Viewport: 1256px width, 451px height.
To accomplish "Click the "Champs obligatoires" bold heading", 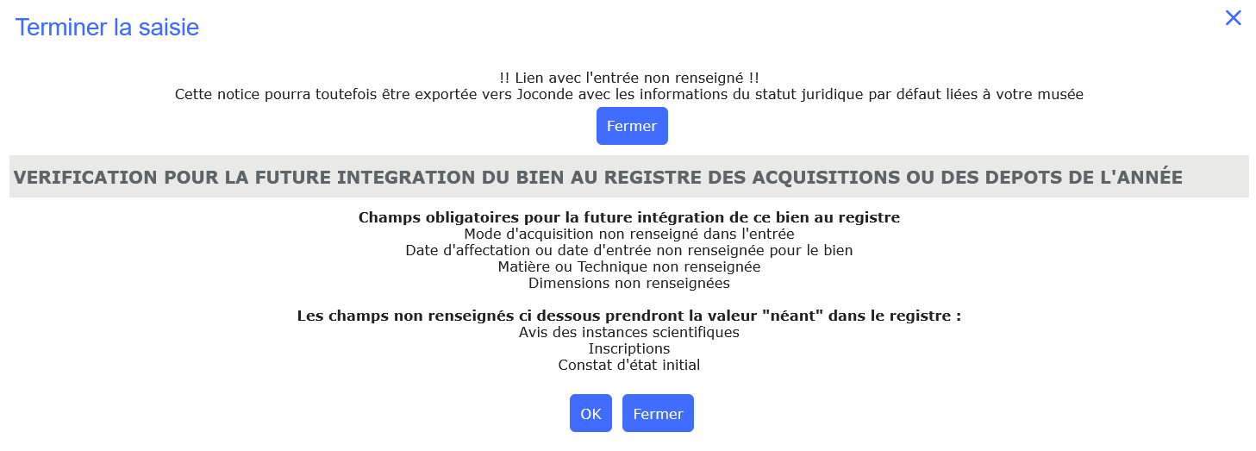I will [x=628, y=217].
